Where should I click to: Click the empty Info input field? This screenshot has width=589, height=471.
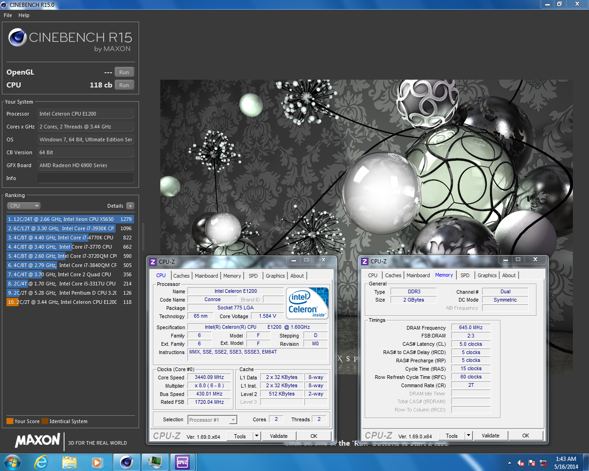click(86, 178)
